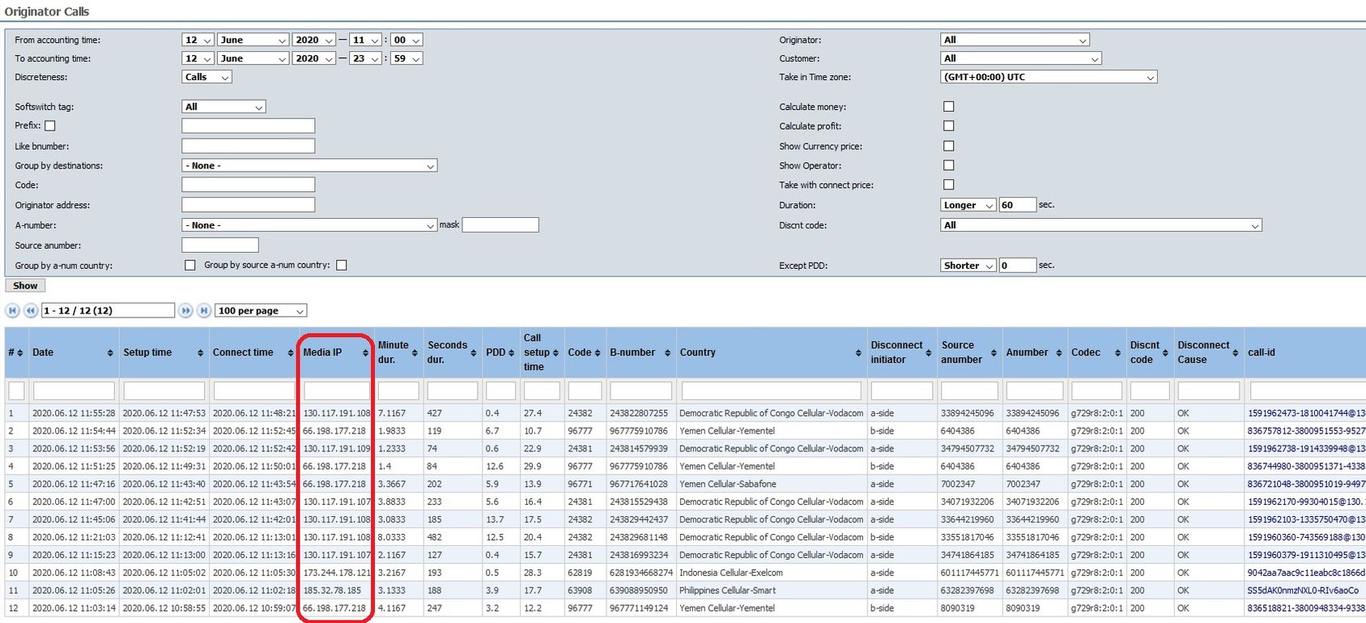Click the Media IP column filter field

(x=336, y=390)
